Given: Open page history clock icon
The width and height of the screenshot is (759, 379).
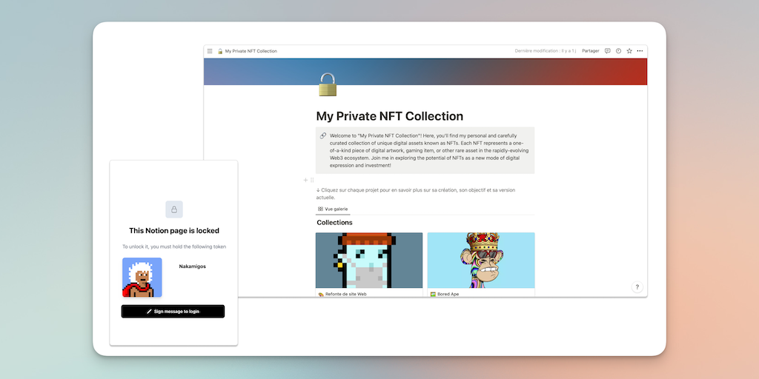Looking at the screenshot, I should [618, 51].
